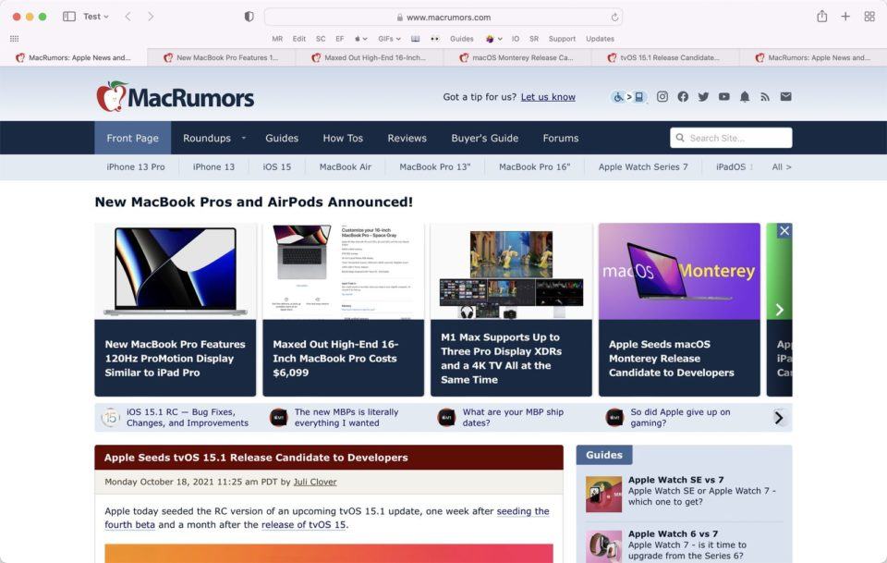887x563 pixels.
Task: Open the RSS feed icon
Action: (x=765, y=96)
